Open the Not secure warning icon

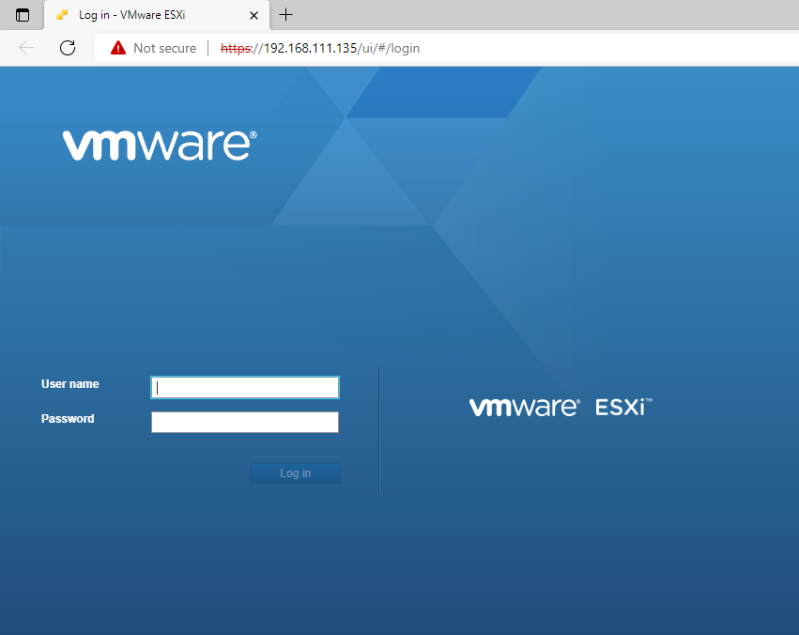[x=118, y=48]
